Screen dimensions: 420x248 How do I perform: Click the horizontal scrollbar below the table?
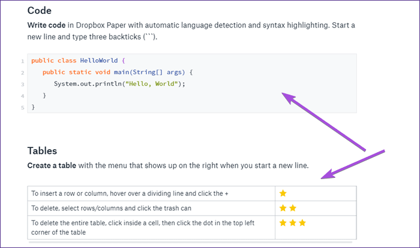tap(190, 242)
